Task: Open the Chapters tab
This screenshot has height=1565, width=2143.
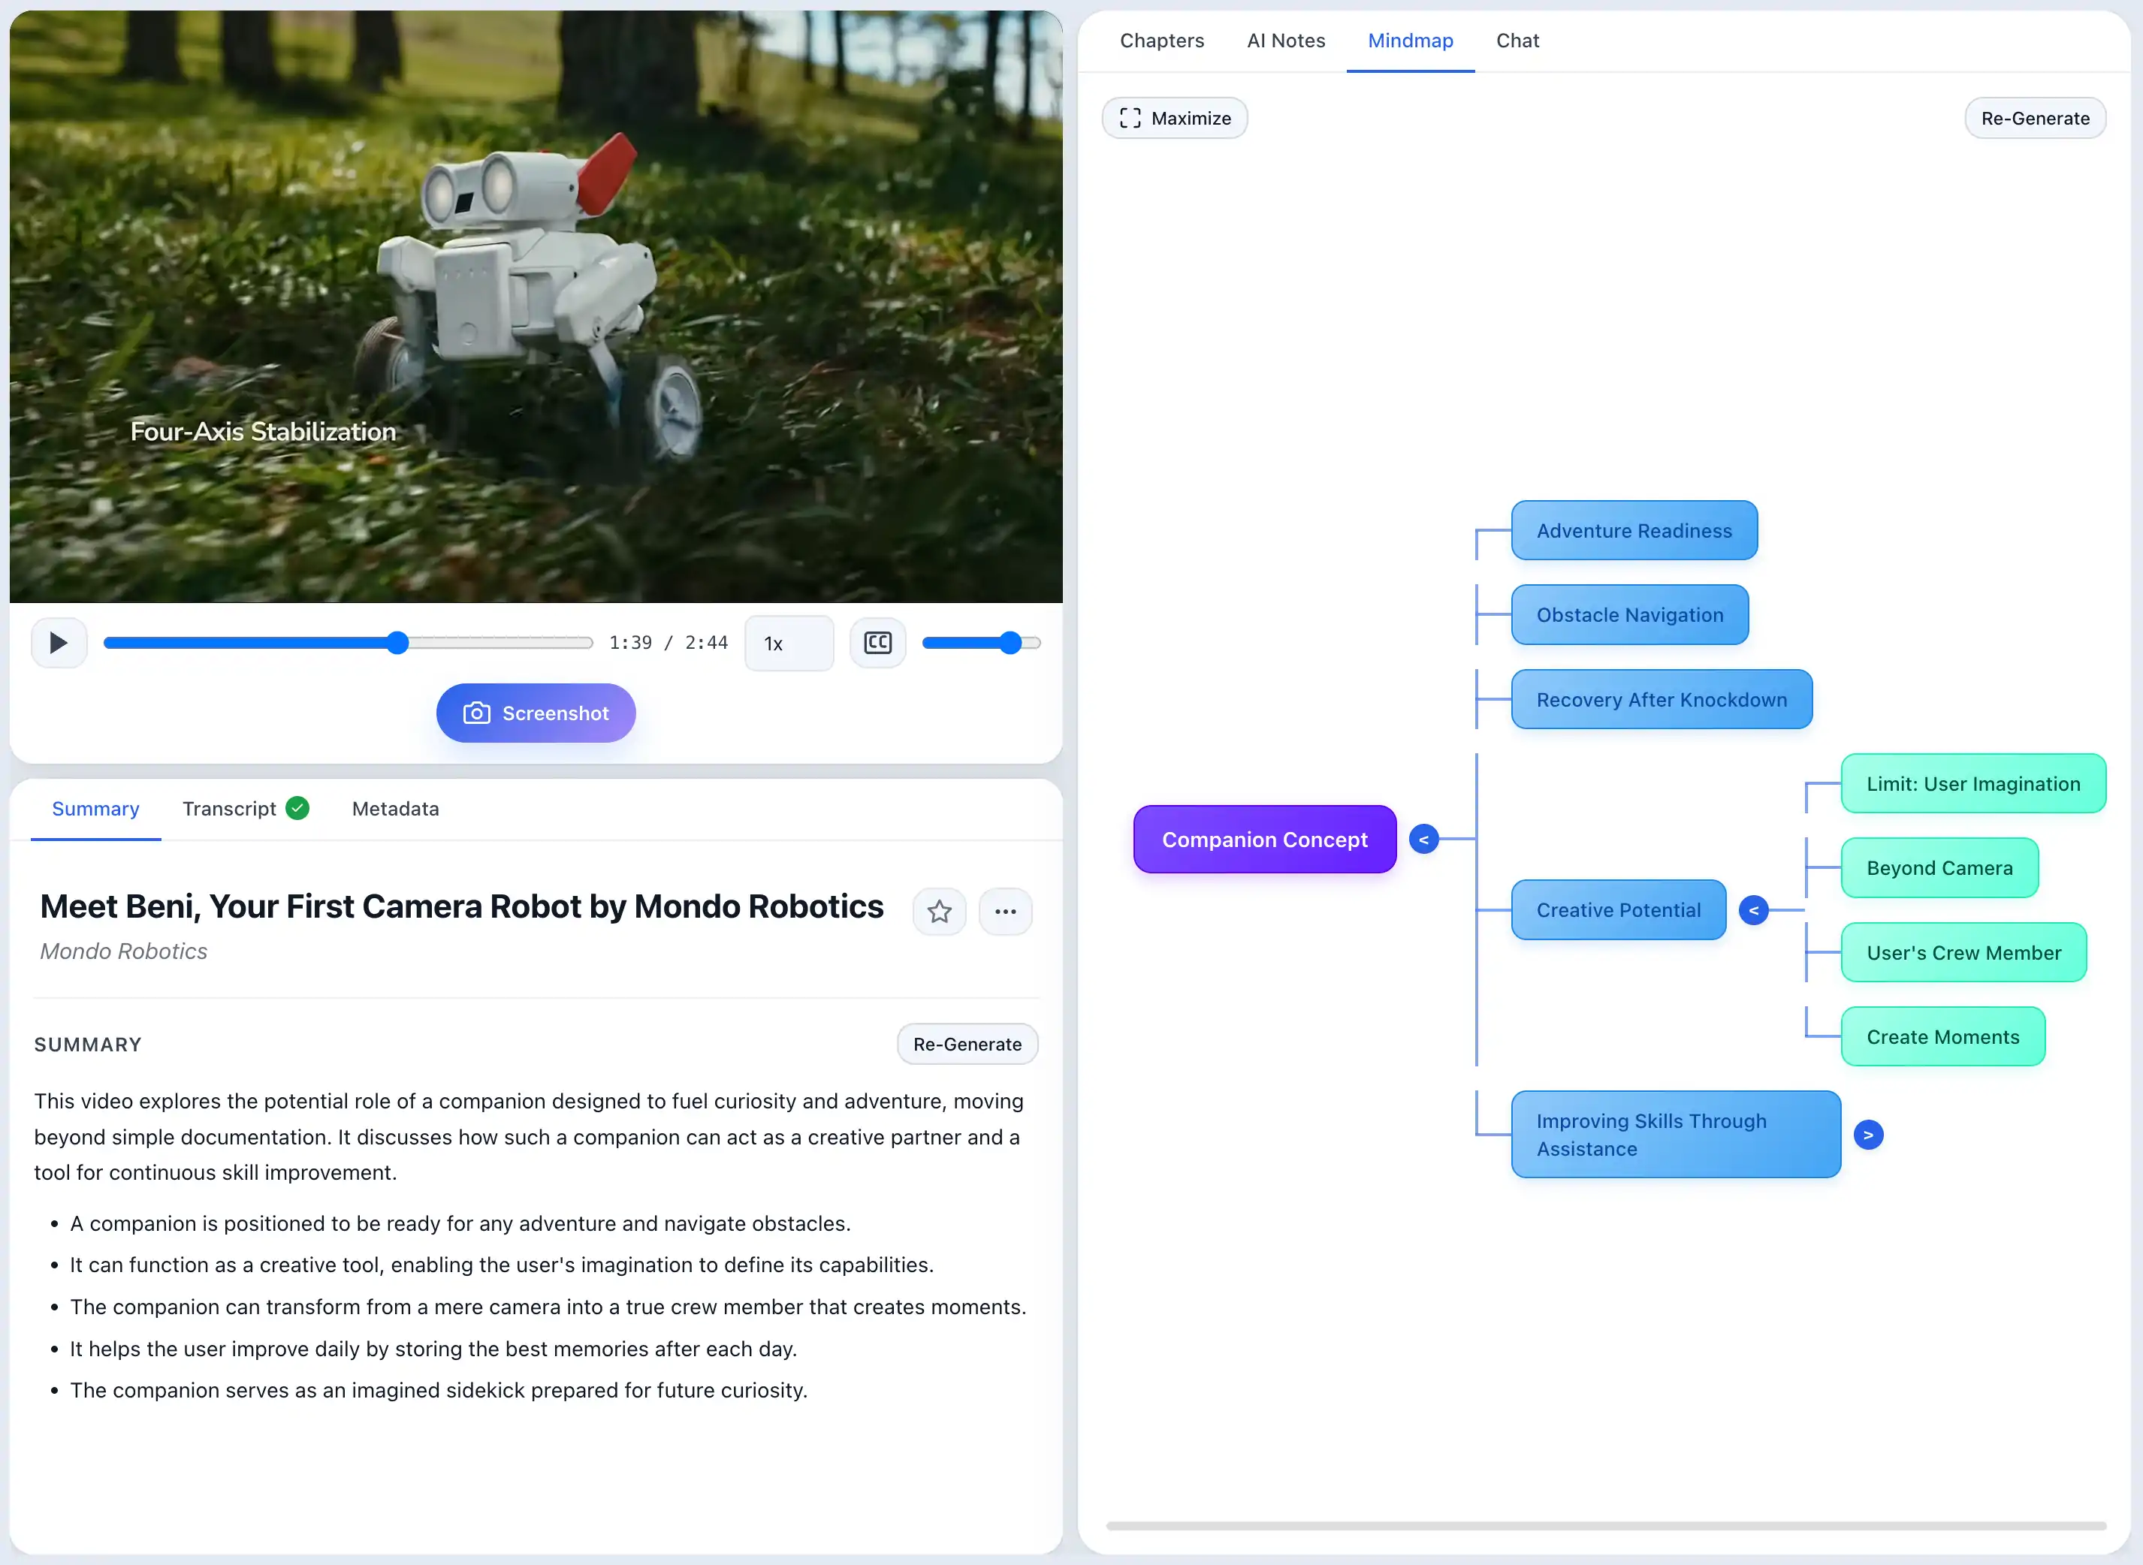Action: coord(1163,41)
